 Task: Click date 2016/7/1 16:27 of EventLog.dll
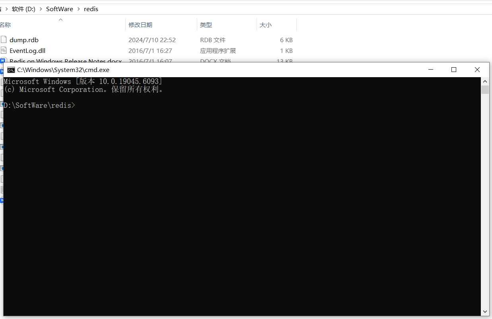[x=150, y=51]
